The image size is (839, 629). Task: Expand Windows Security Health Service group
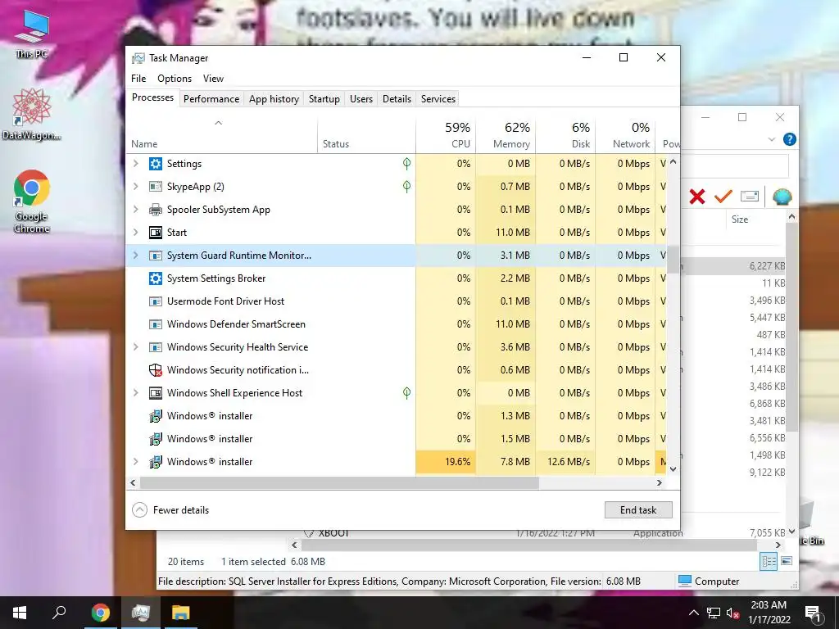point(136,347)
